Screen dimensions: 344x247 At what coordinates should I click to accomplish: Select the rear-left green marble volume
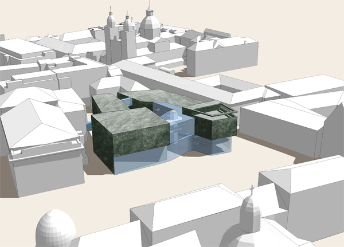click(109, 104)
